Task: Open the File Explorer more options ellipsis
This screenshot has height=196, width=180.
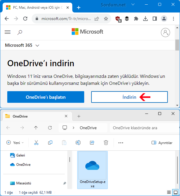Action: pos(121,143)
